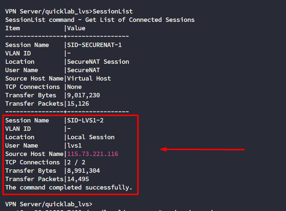Screen dimensions: 286x211
Task: Click the source IP address 115.73.221.116
Action: pyautogui.click(x=93, y=154)
